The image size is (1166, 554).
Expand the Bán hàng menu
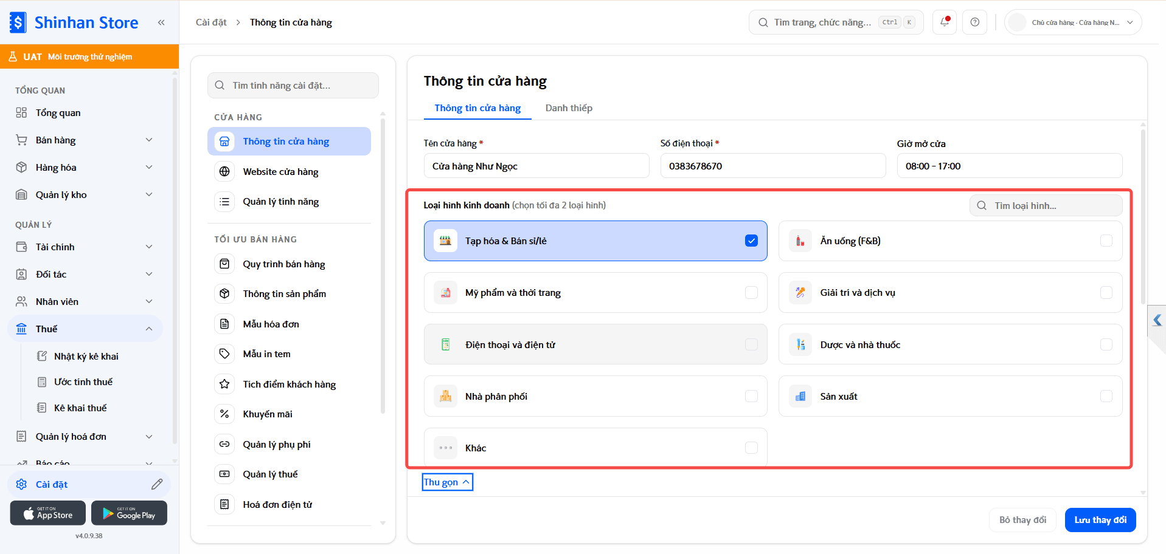pos(85,140)
